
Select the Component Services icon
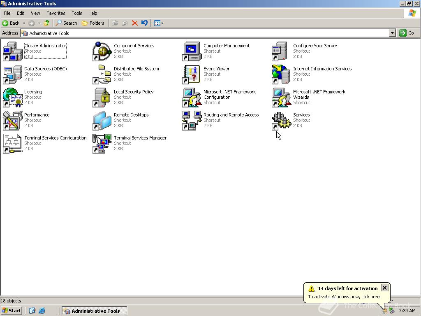tap(102, 51)
